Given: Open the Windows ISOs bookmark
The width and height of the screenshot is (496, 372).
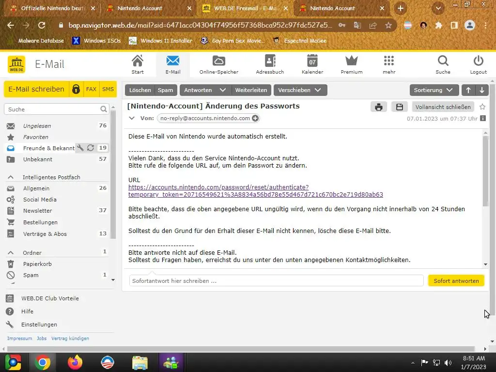Looking at the screenshot, I should (96, 41).
